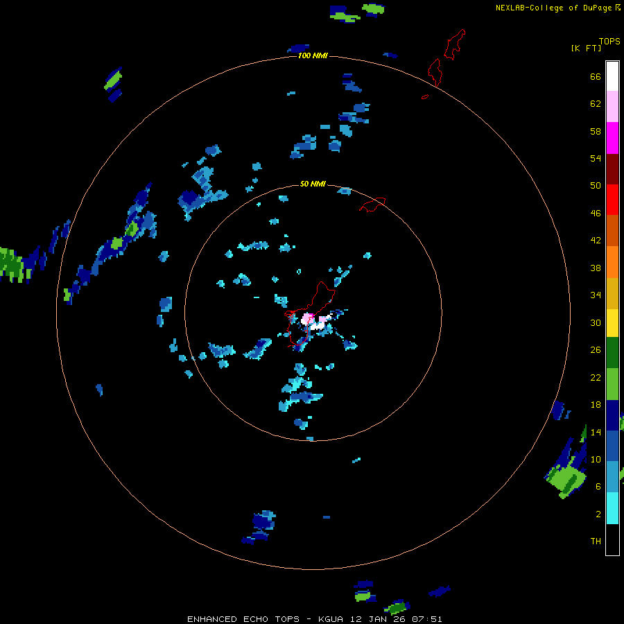Screen dimensions: 624x624
Task: Click the NEXLAB-College of DuPage text
Action: click(553, 8)
